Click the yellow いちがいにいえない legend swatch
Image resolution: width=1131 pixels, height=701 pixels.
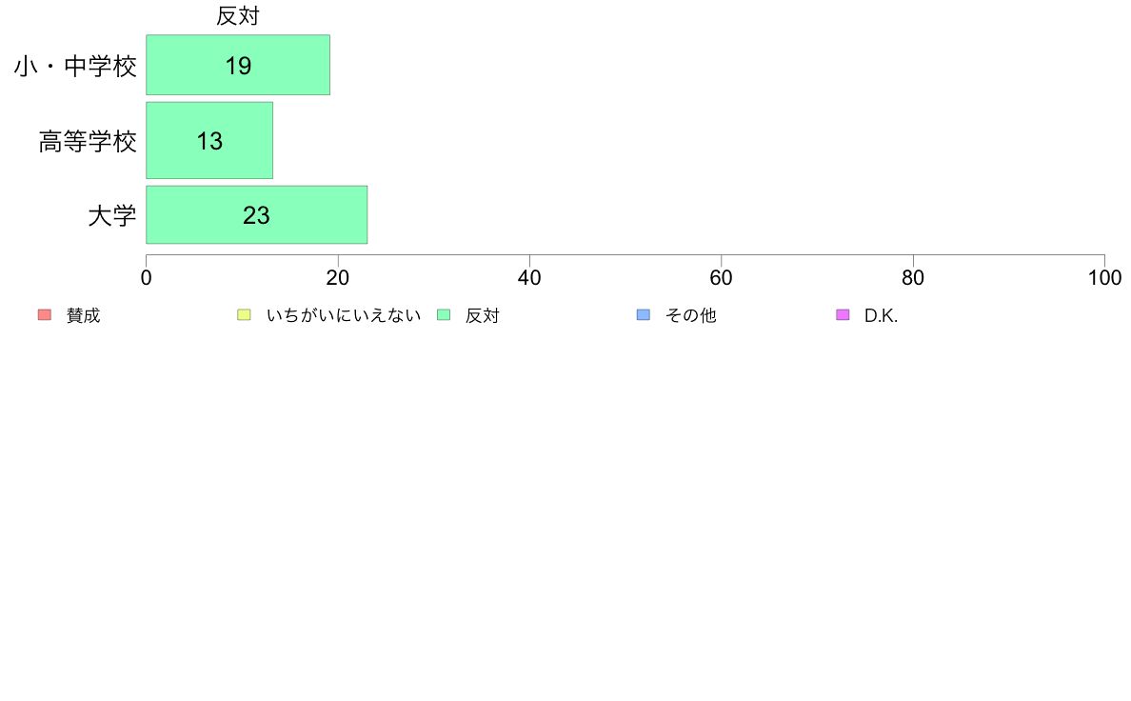pos(245,314)
